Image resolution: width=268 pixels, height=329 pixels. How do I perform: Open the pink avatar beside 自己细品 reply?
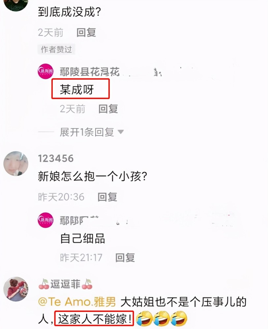[45, 220]
